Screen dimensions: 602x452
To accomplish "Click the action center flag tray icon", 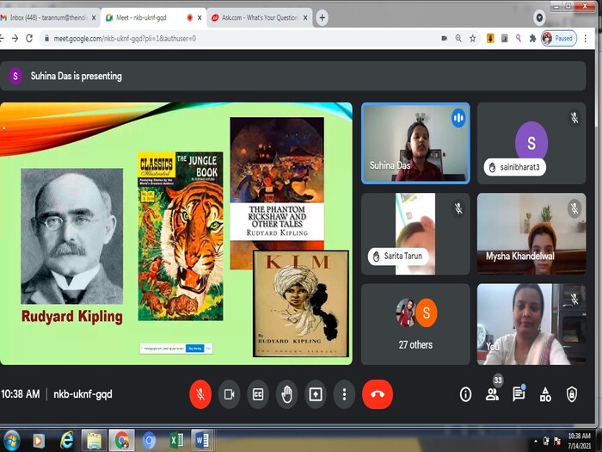I will pyautogui.click(x=557, y=442).
